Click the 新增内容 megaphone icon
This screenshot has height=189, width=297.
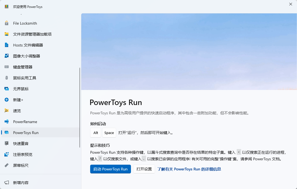[7, 183]
